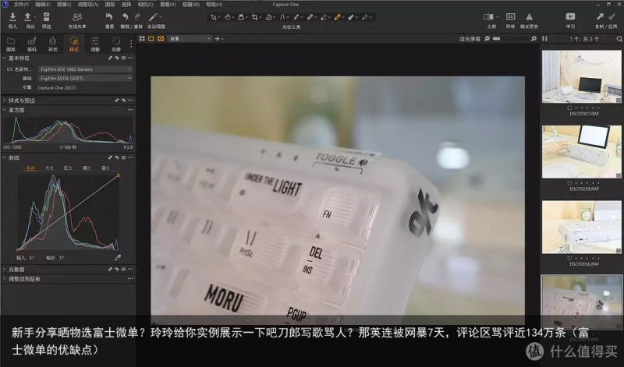Click the curve point picker eyedropper

118,258
